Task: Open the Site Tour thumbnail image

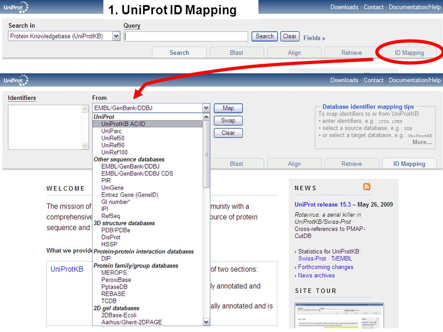Action: 339,316
